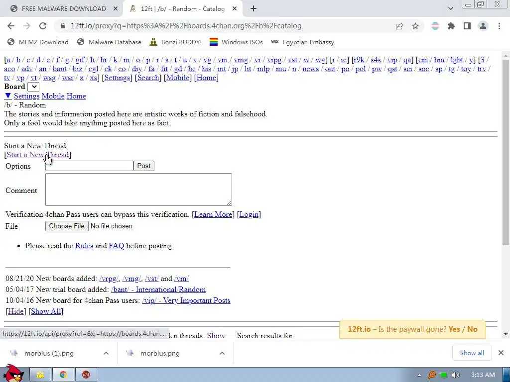
Task: Open the red prohibited taskbar icon
Action: tap(86, 375)
